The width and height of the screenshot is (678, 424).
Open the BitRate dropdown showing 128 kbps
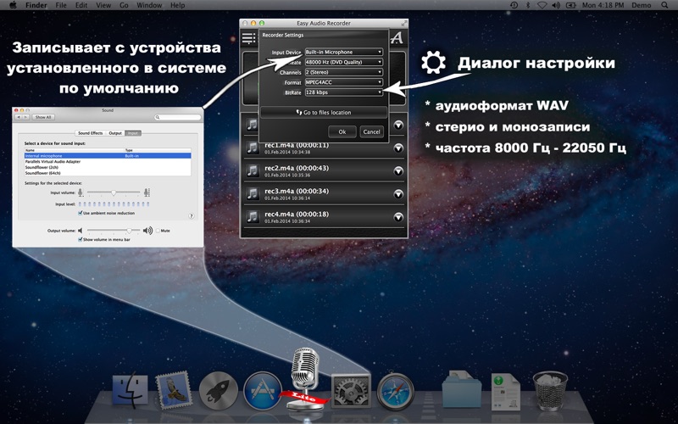pos(344,92)
